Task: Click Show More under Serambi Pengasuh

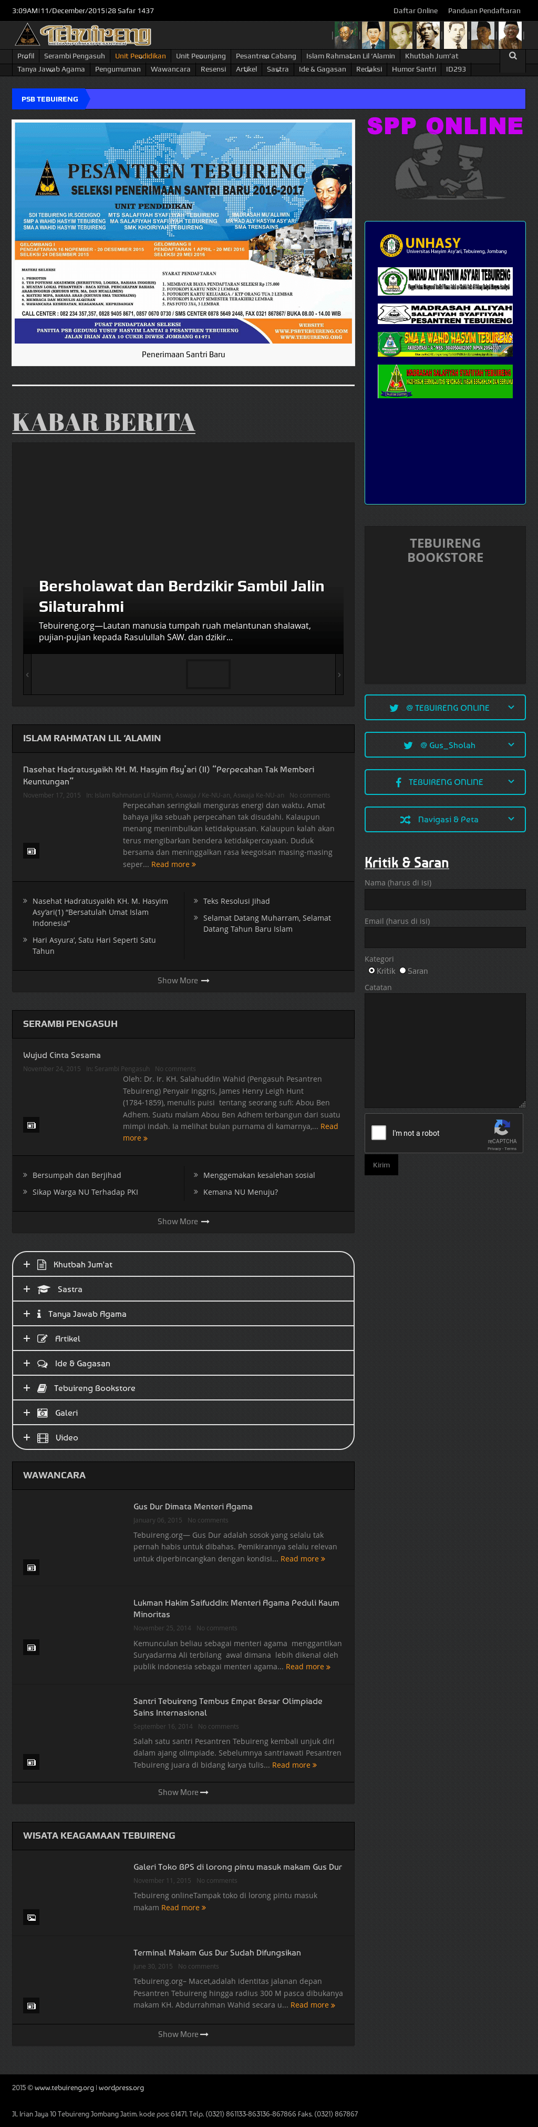Action: (183, 1221)
